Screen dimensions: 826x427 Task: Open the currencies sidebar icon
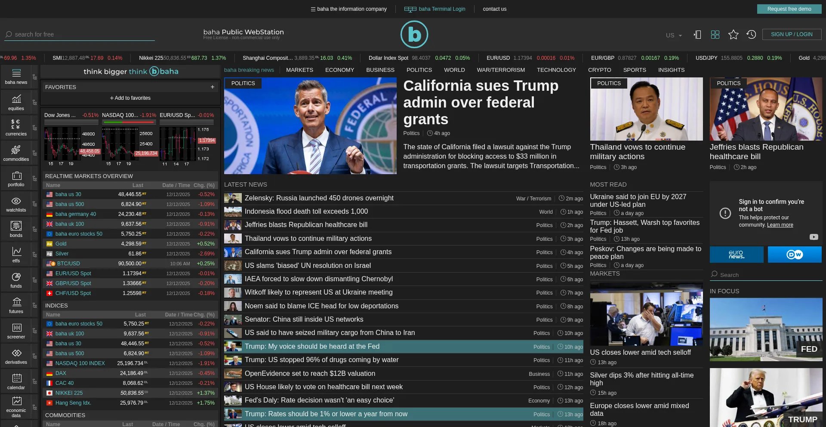click(x=16, y=128)
